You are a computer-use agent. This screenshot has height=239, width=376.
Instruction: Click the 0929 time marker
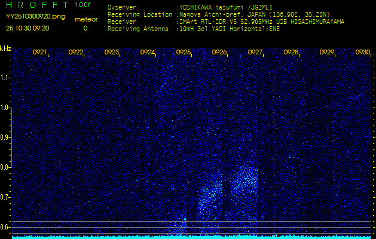[327, 52]
